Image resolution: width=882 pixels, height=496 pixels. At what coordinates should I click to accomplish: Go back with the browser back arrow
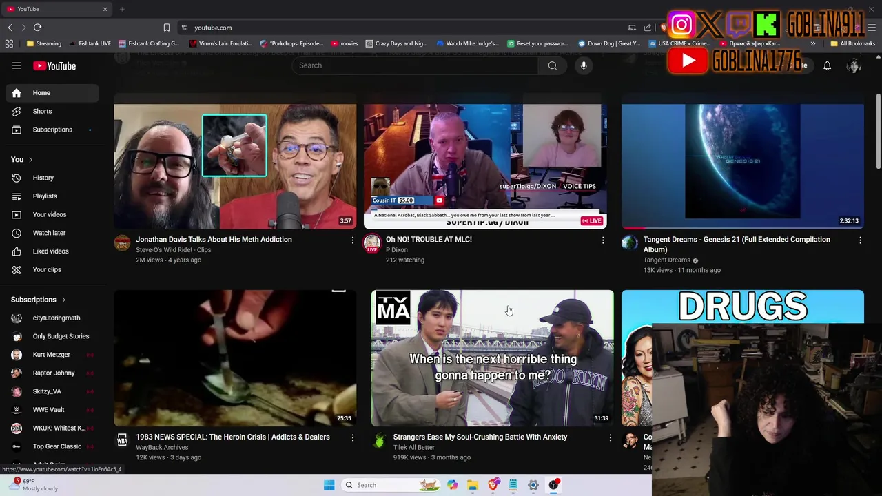pos(10,28)
